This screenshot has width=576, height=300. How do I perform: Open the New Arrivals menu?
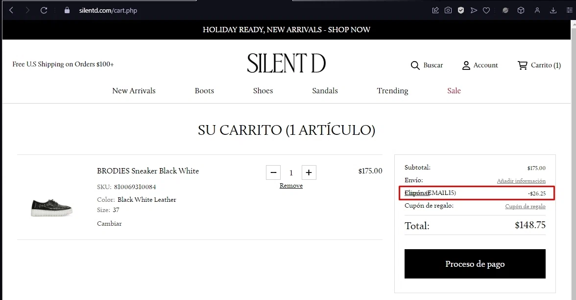(x=134, y=90)
